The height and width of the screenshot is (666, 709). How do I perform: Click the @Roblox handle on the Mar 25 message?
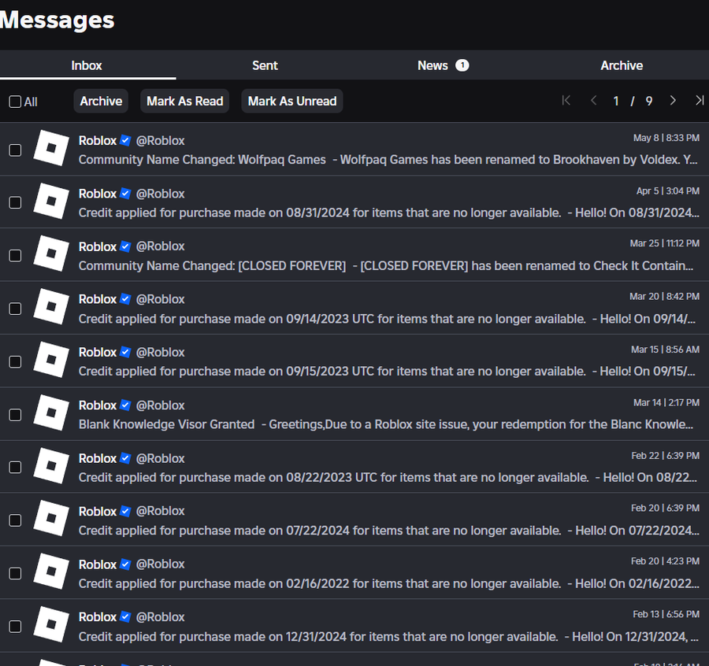[x=160, y=246]
